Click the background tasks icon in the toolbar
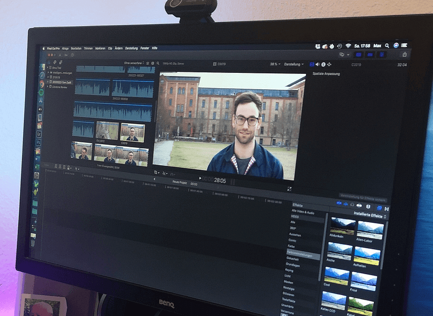 [72, 55]
